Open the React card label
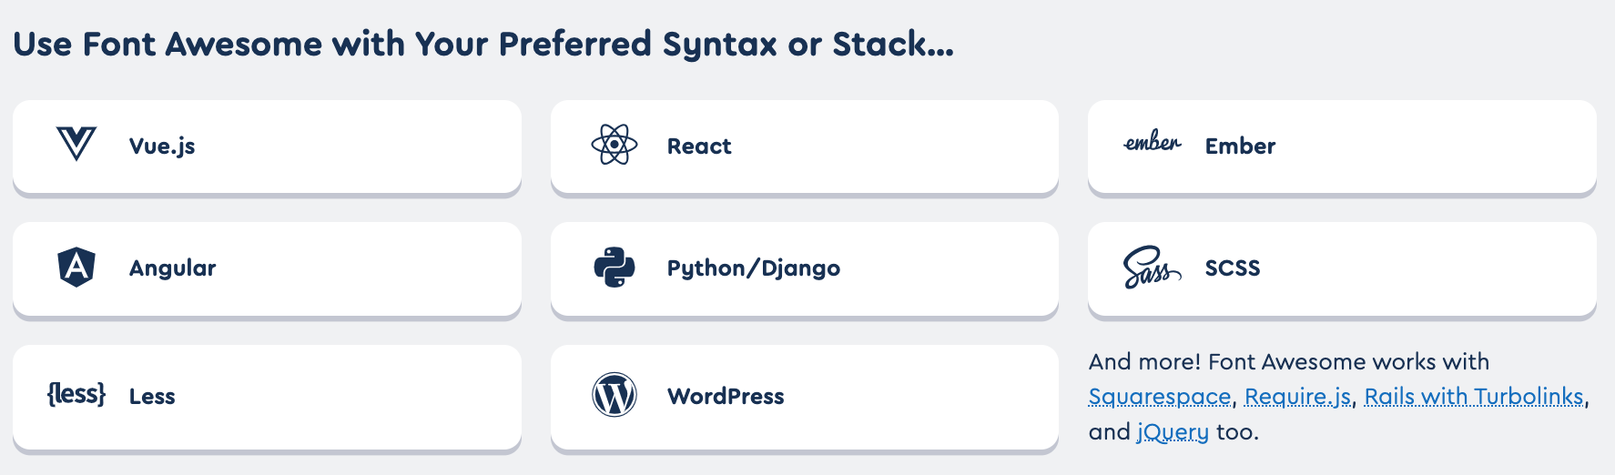Screen dimensions: 1615x475 tap(699, 146)
